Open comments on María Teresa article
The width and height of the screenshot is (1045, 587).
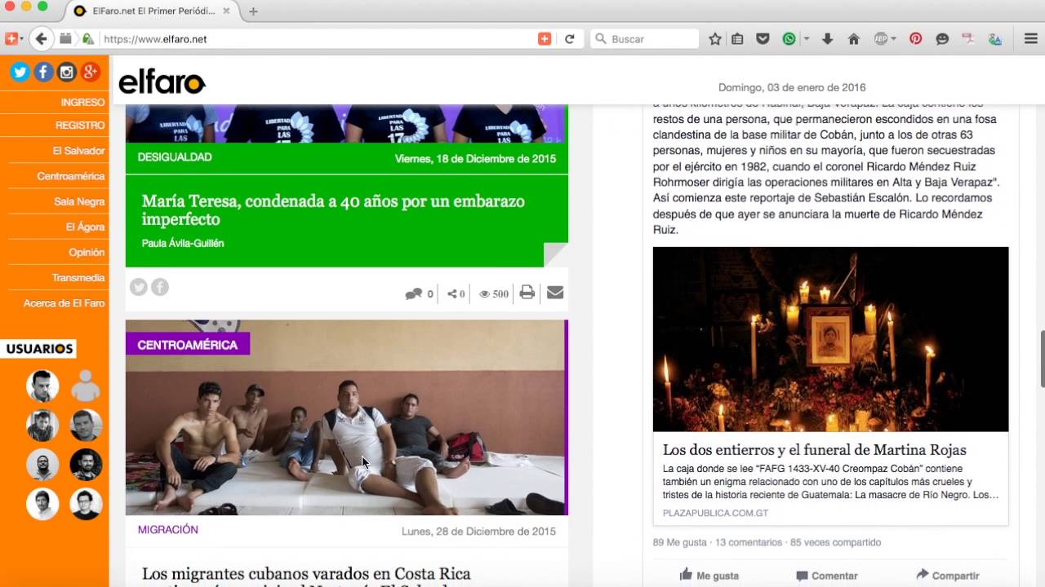tap(414, 293)
